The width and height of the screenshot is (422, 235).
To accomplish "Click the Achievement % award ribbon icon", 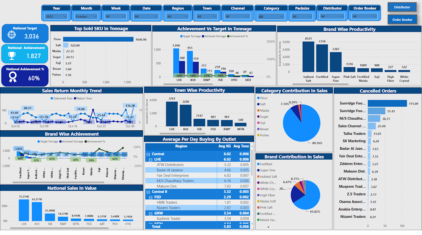I will click(13, 77).
